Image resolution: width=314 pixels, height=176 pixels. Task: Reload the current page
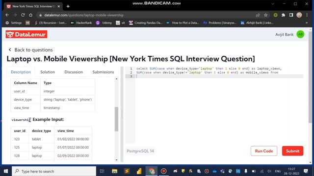(23, 15)
